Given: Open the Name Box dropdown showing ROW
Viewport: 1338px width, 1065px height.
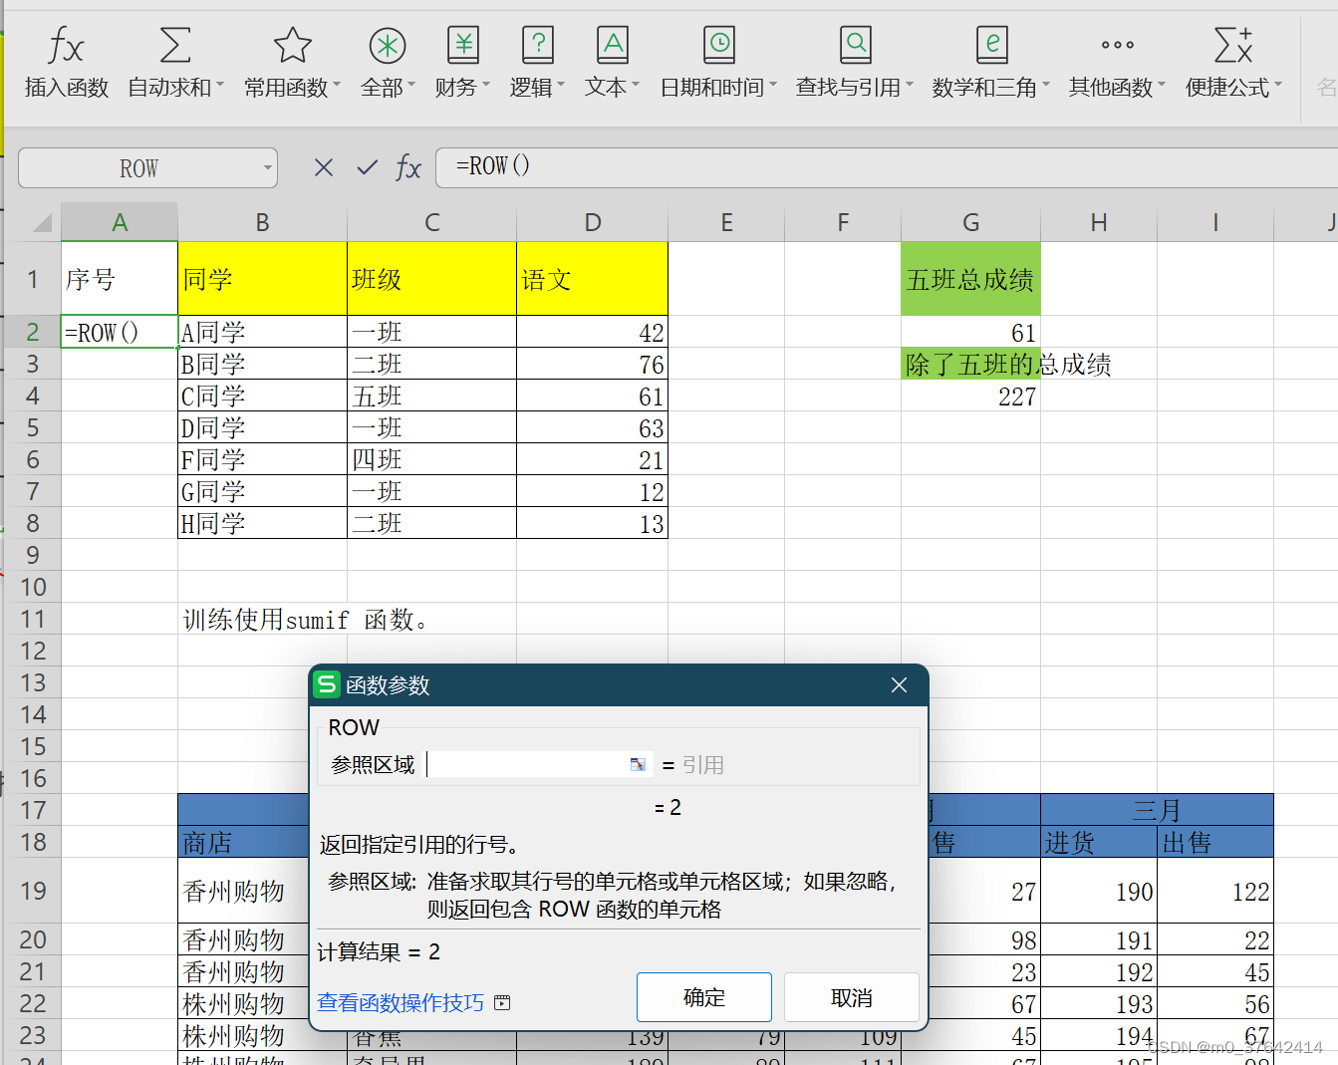Looking at the screenshot, I should [267, 167].
